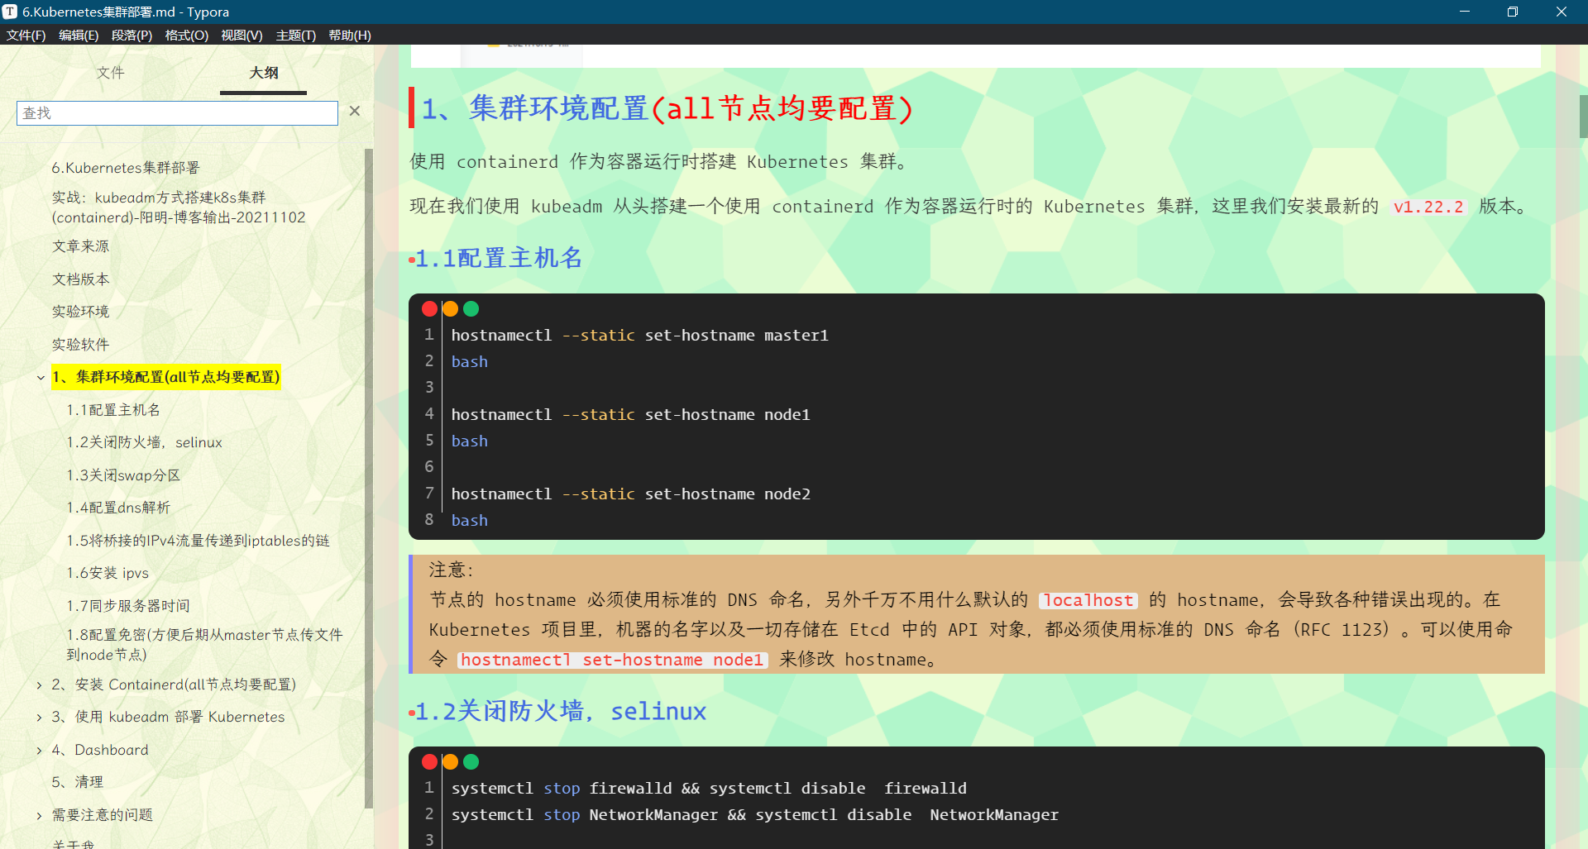This screenshot has width=1588, height=849.
Task: Jump to 1.3关闭swap分区 in the outline
Action: 123,475
